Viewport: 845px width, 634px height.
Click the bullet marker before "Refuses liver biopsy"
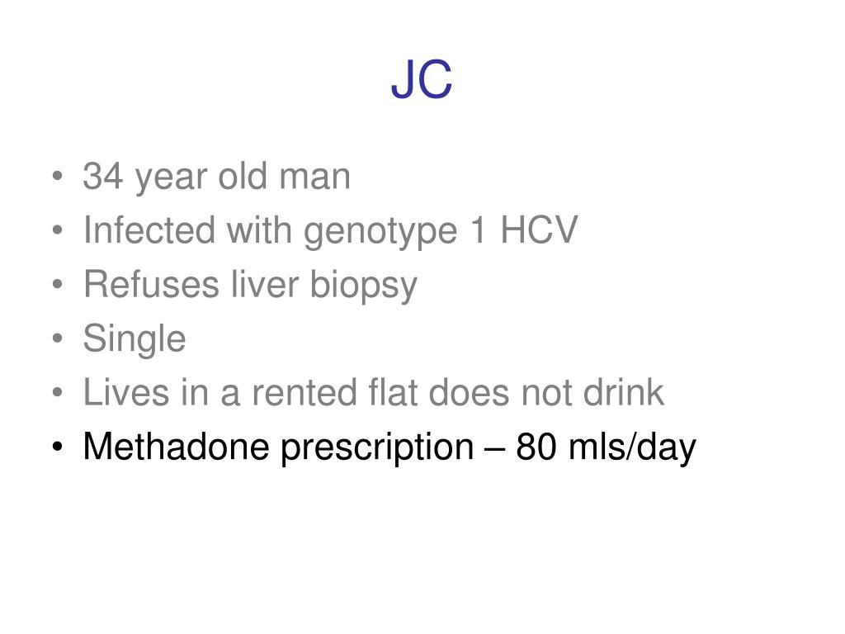pyautogui.click(x=58, y=284)
